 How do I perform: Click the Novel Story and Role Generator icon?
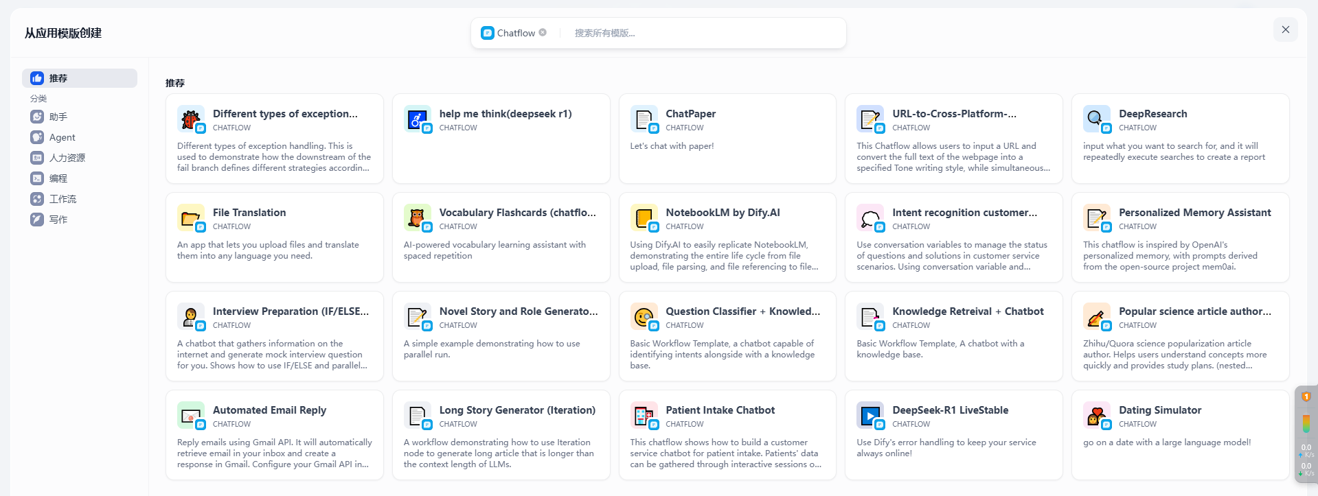418,317
